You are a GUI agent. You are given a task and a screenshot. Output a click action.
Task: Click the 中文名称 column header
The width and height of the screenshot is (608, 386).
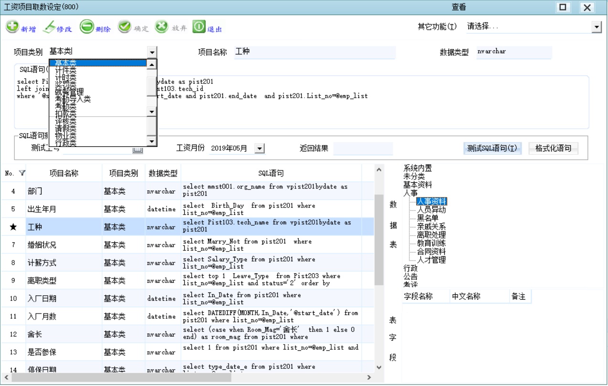click(479, 296)
